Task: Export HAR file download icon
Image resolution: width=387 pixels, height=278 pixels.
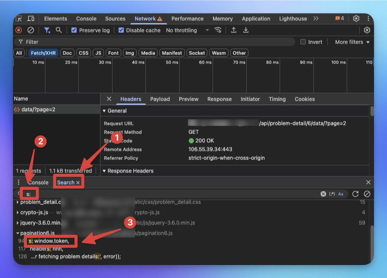Action: (x=245, y=30)
